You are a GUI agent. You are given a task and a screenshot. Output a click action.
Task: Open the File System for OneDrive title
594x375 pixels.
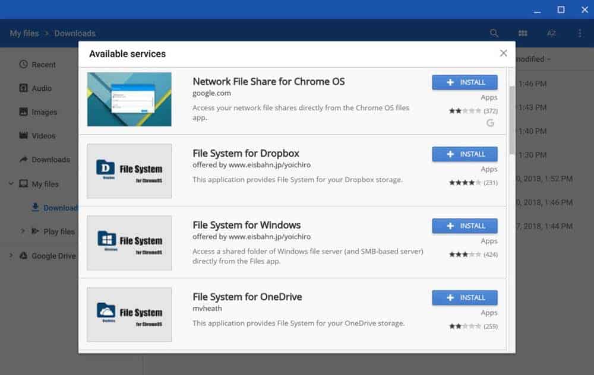(247, 297)
